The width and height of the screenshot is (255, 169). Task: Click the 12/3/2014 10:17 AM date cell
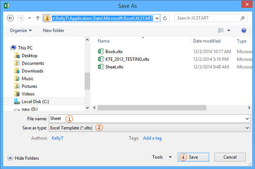(x=212, y=51)
